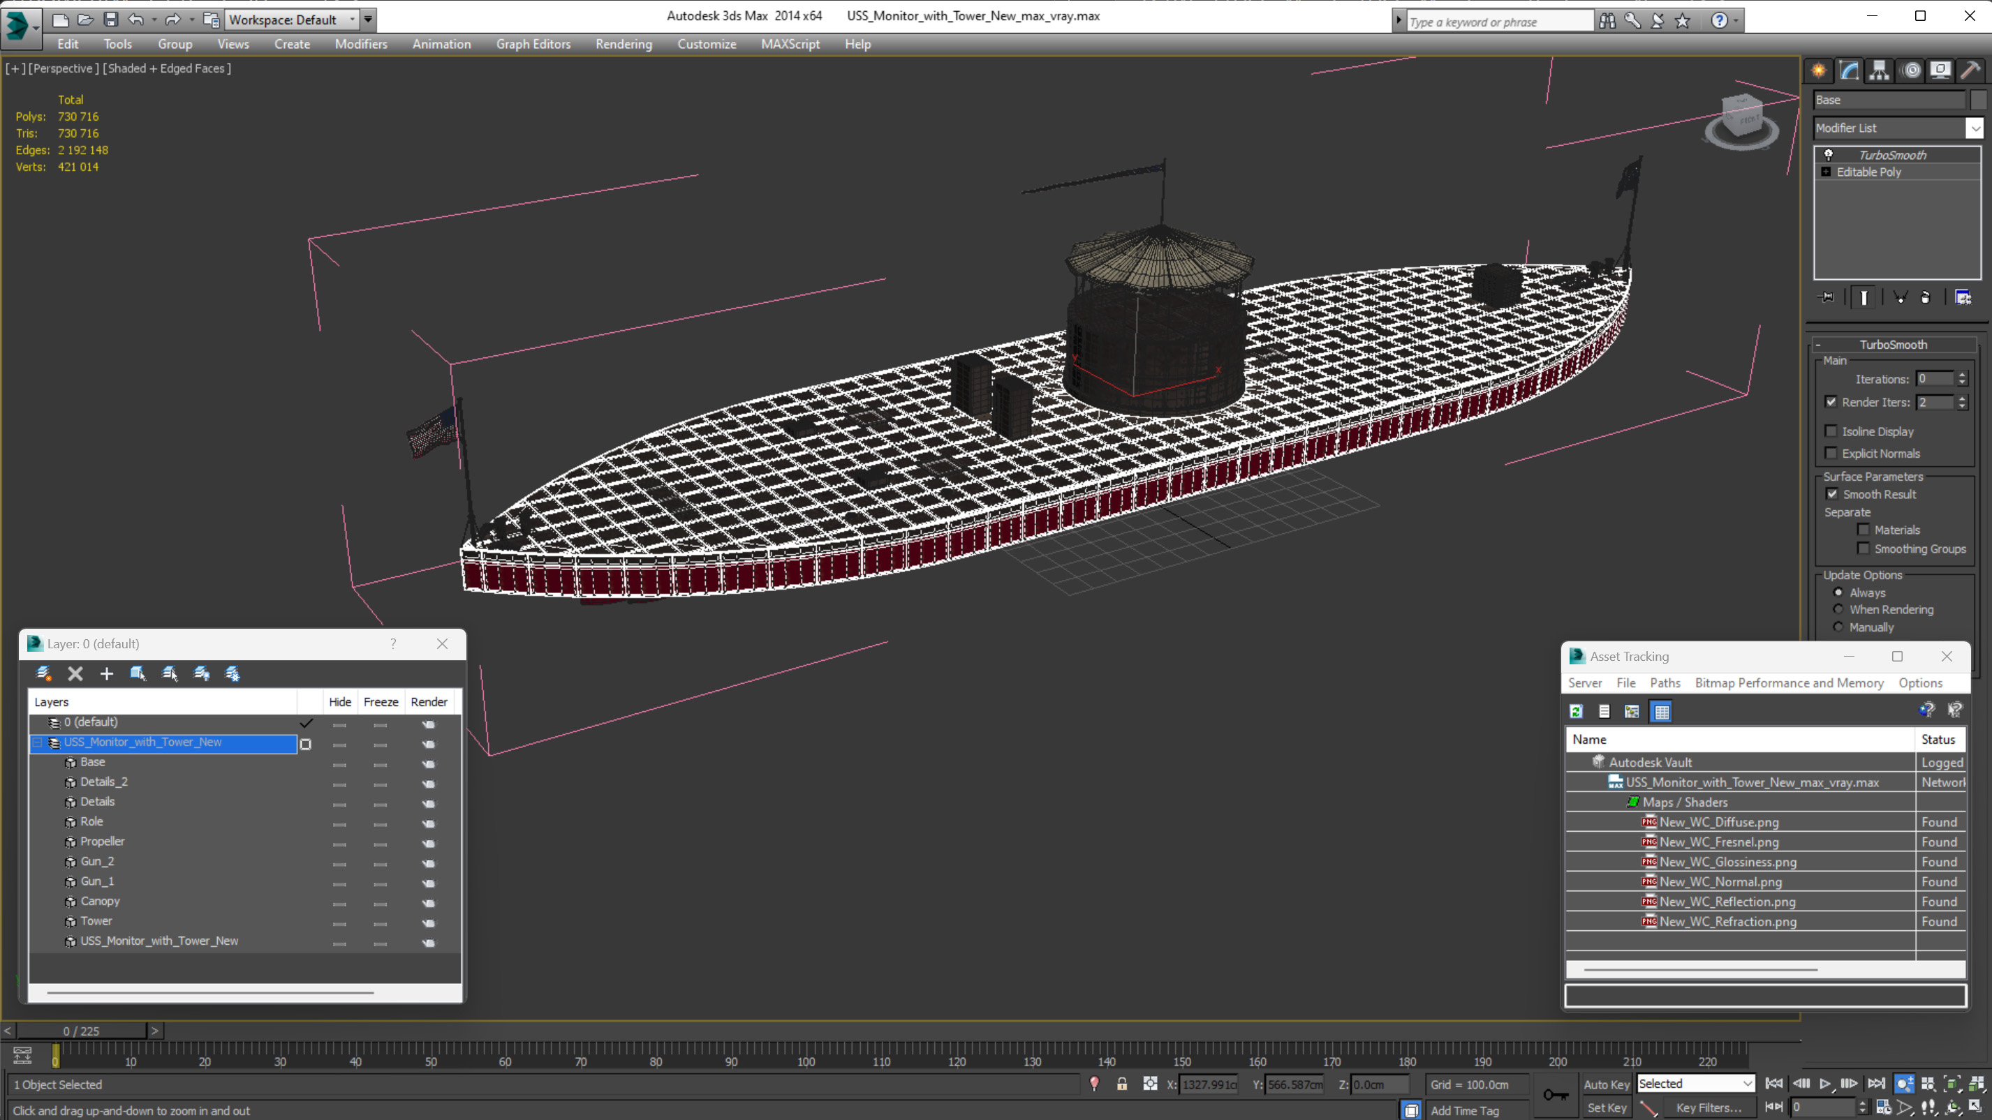Add selected objects to layer plus icon
The width and height of the screenshot is (1992, 1120).
107,673
